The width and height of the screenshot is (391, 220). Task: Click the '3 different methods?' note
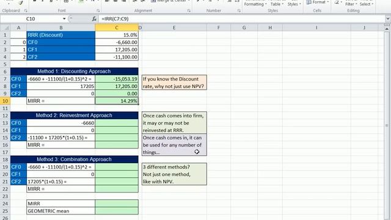pos(174,174)
